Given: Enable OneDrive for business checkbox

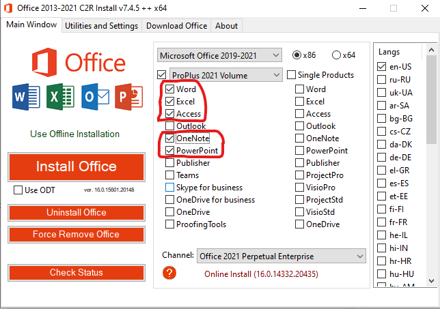Looking at the screenshot, I should pyautogui.click(x=169, y=200).
